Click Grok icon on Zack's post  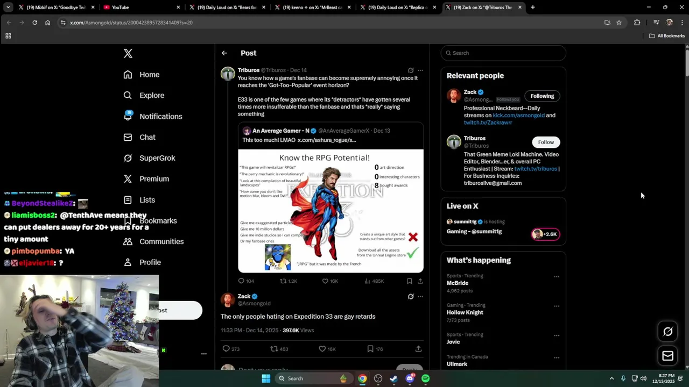coord(411,297)
